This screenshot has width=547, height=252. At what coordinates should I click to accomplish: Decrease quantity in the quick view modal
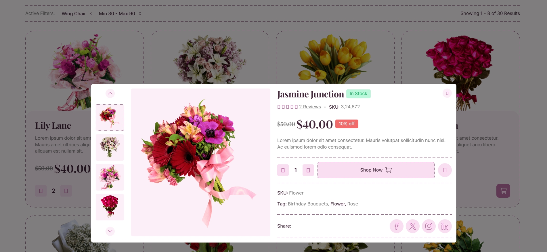pos(283,170)
